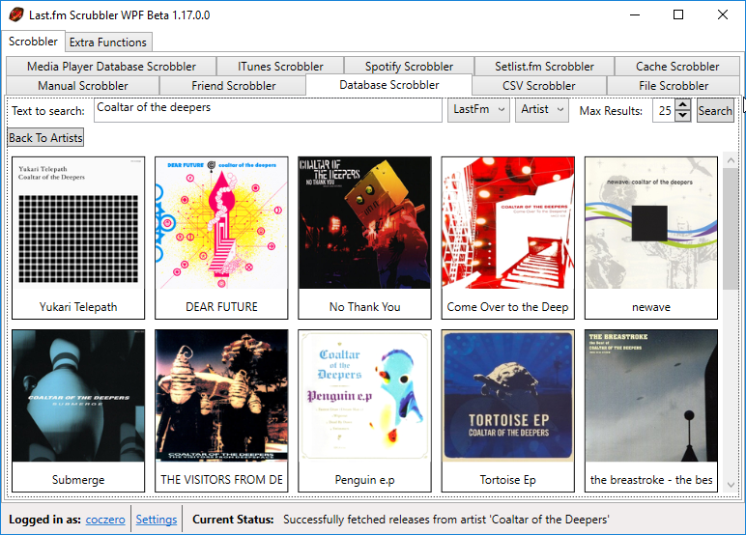The width and height of the screenshot is (746, 535).
Task: Open the Cache Scrobbler tab
Action: point(677,66)
